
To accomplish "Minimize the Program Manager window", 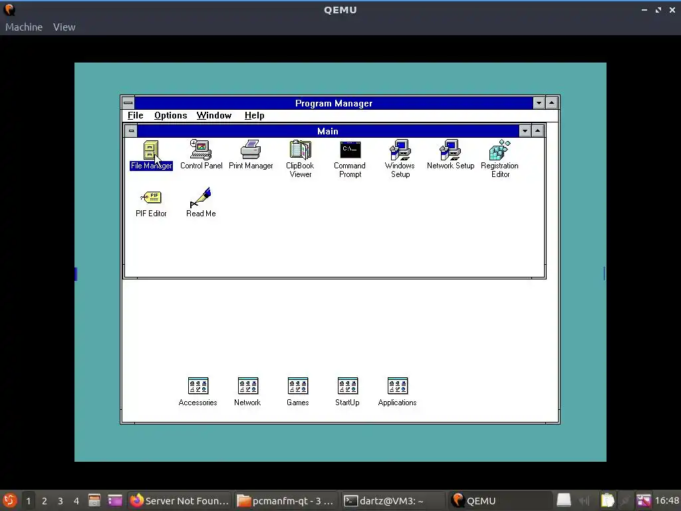I will click(x=539, y=103).
